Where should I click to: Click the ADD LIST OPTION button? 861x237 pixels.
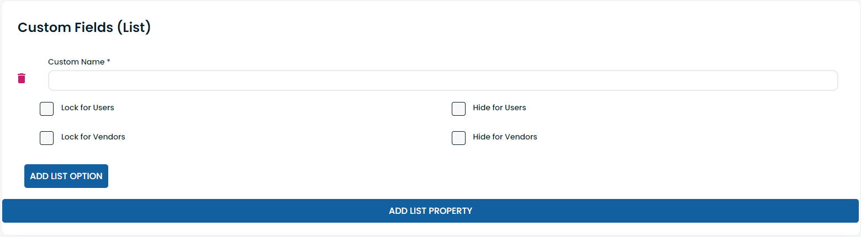(x=66, y=176)
